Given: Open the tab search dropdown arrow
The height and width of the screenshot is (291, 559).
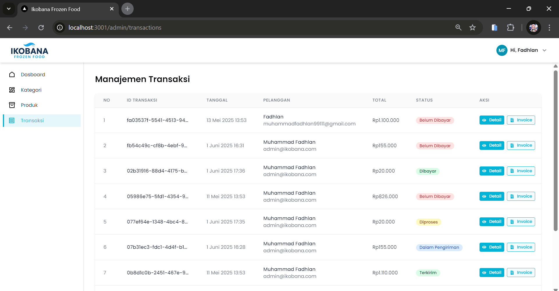Looking at the screenshot, I should click(x=9, y=9).
